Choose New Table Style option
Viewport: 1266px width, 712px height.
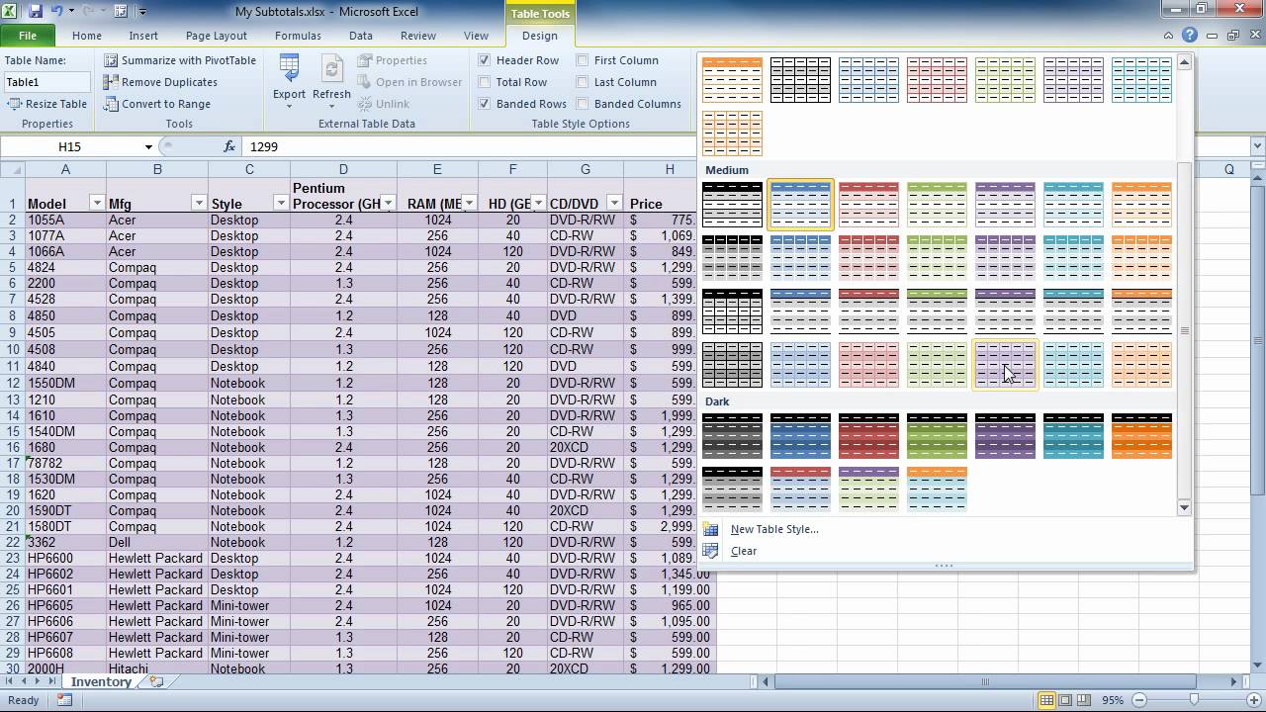773,529
